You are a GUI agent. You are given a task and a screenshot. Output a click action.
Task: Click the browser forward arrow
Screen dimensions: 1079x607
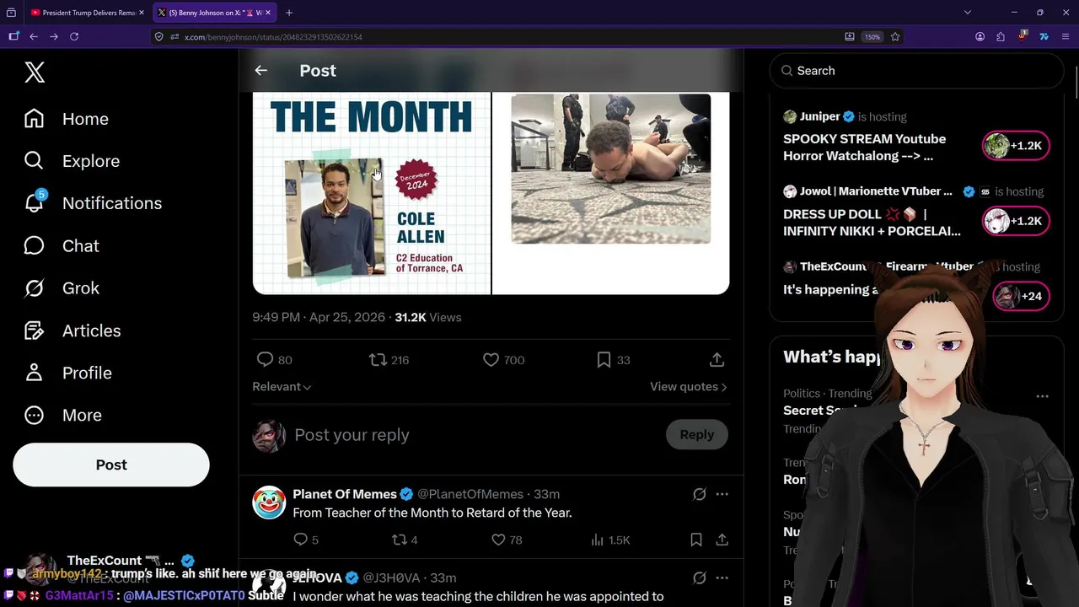tap(54, 37)
